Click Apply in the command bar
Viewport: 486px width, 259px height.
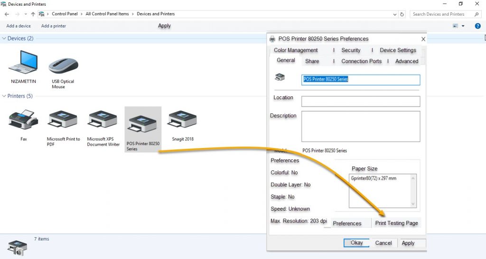pos(164,26)
